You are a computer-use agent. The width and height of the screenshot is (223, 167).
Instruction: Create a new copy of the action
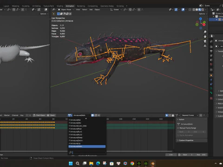[x=96, y=115]
